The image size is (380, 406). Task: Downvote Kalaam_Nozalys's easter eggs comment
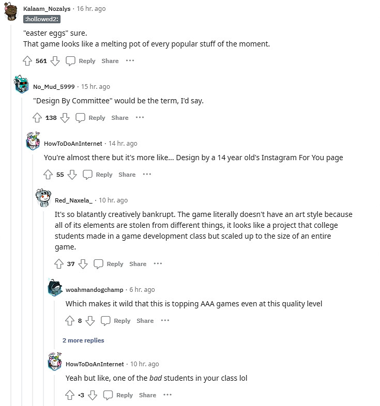(55, 61)
